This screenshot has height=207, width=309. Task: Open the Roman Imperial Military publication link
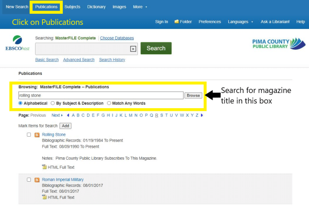[63, 180]
